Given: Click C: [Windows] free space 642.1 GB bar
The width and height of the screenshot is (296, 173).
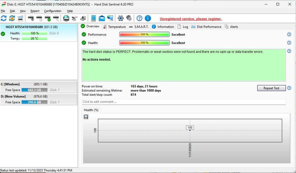Looking at the screenshot, I should pyautogui.click(x=34, y=90).
